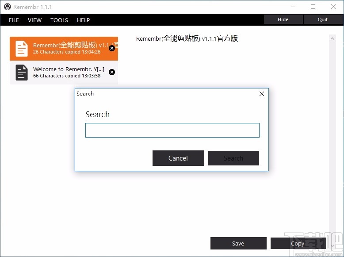The image size is (344, 257).
Task: Save the selected clip
Action: click(238, 243)
